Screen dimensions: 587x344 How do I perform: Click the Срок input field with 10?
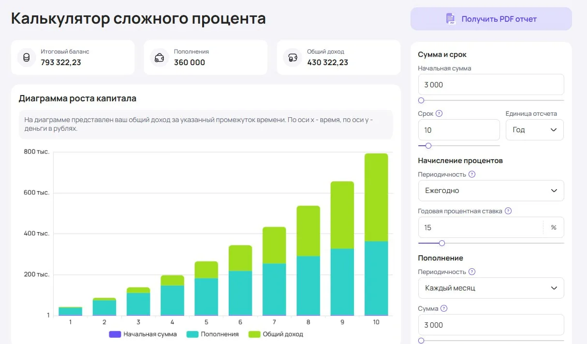459,130
